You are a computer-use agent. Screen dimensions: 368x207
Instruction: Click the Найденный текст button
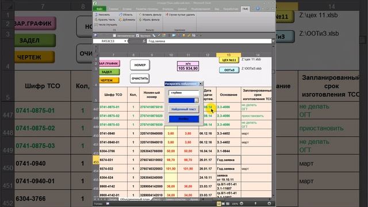[183, 109]
